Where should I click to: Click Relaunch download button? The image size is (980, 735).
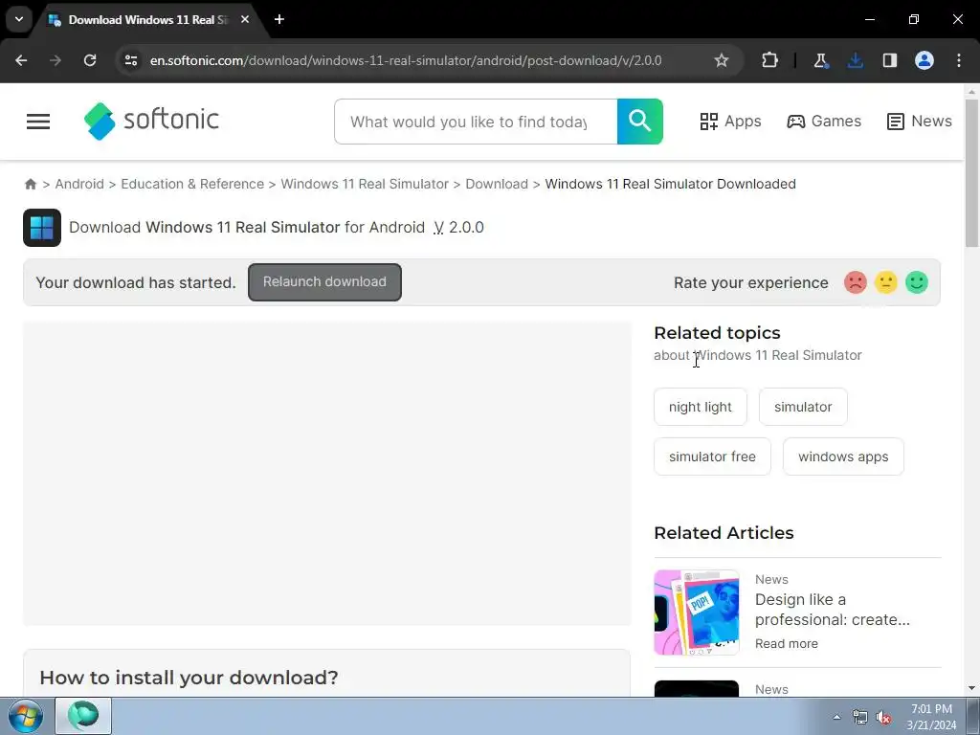[324, 282]
